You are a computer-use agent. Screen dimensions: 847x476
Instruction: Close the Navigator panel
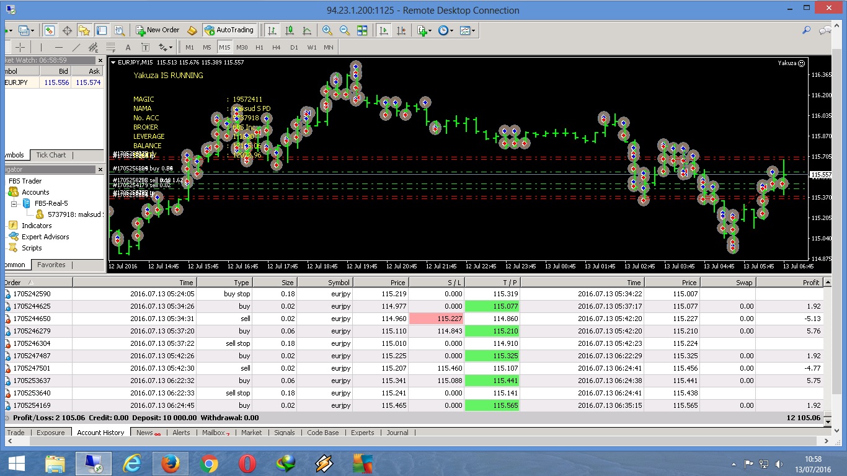(100, 169)
